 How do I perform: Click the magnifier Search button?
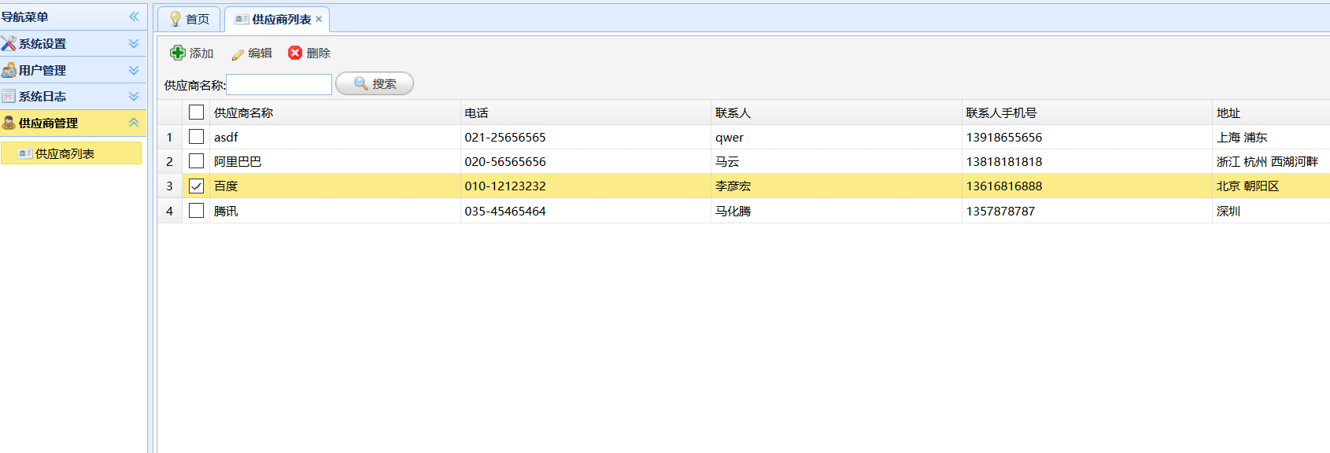[x=374, y=83]
